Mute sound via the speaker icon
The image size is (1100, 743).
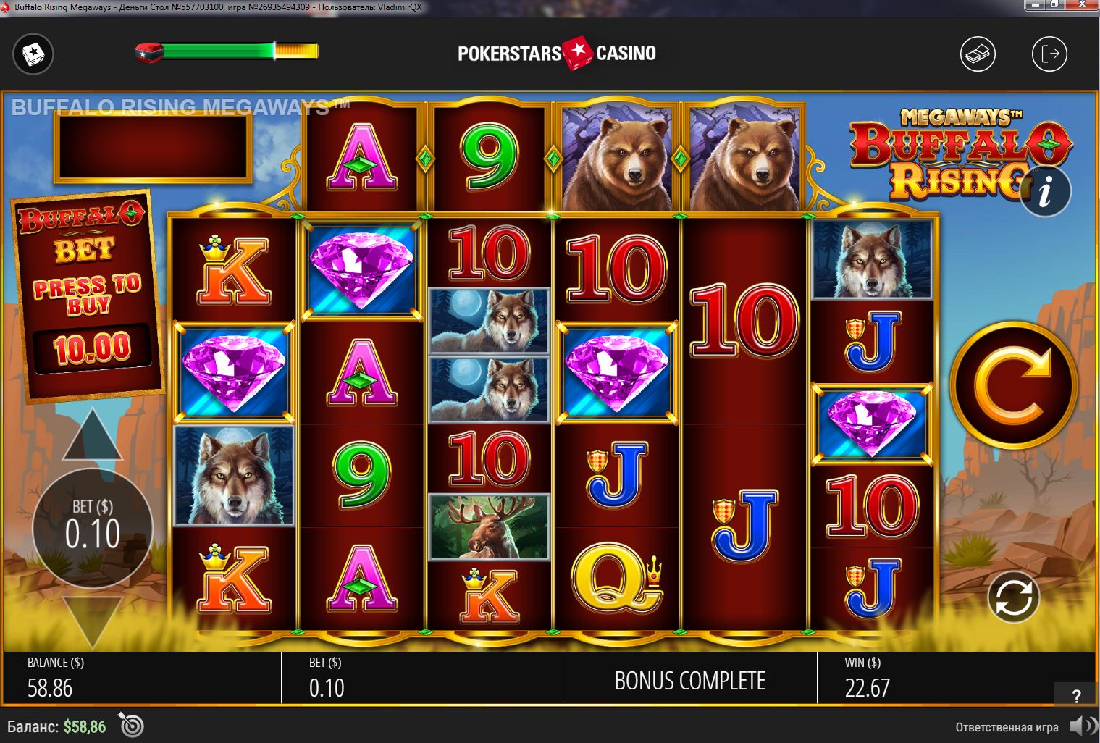point(1082,726)
